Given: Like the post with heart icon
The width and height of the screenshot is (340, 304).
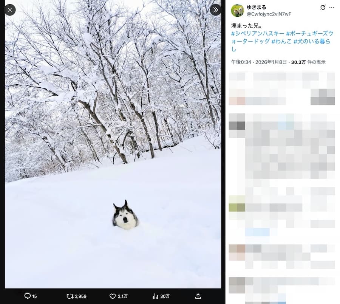Looking at the screenshot, I should 113,296.
